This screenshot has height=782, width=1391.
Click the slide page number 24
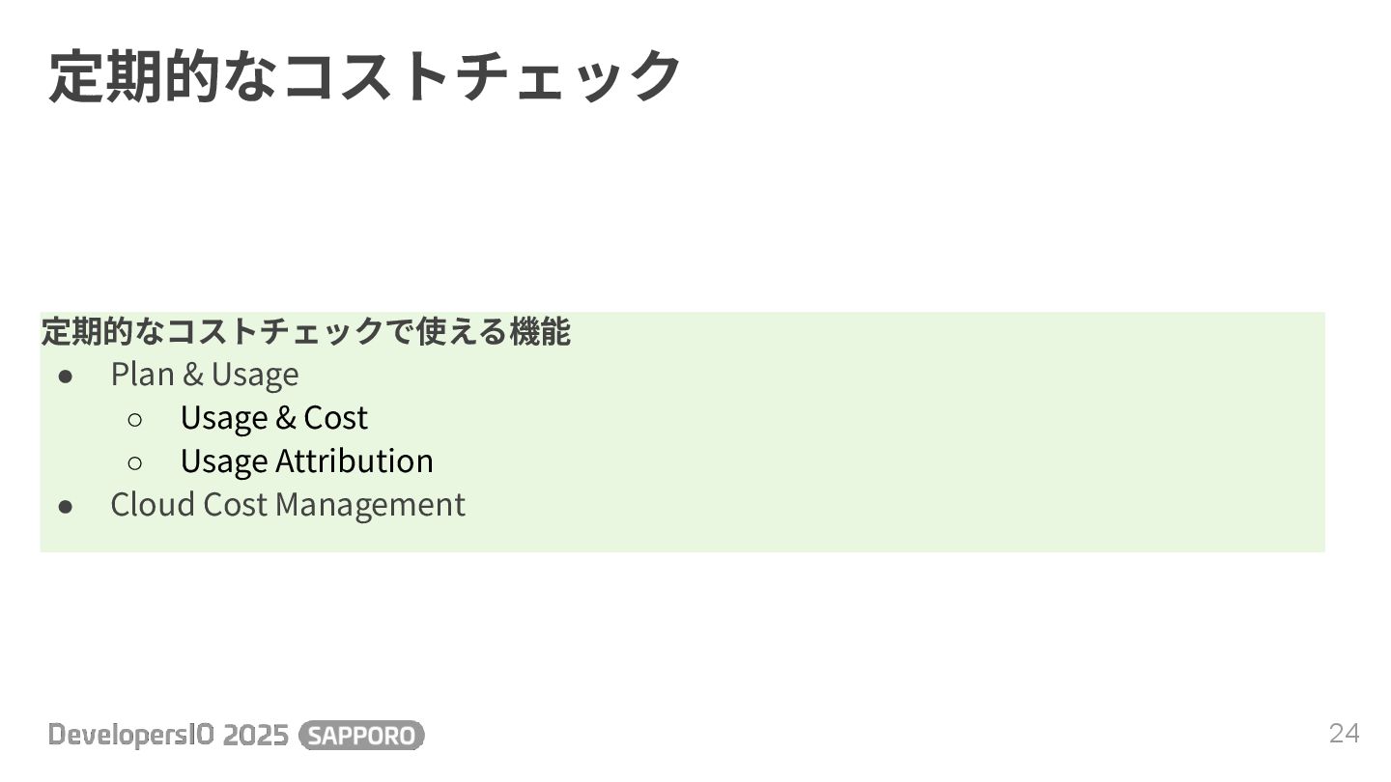(1344, 734)
